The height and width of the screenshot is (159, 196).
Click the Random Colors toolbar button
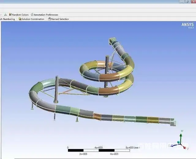click(x=19, y=15)
